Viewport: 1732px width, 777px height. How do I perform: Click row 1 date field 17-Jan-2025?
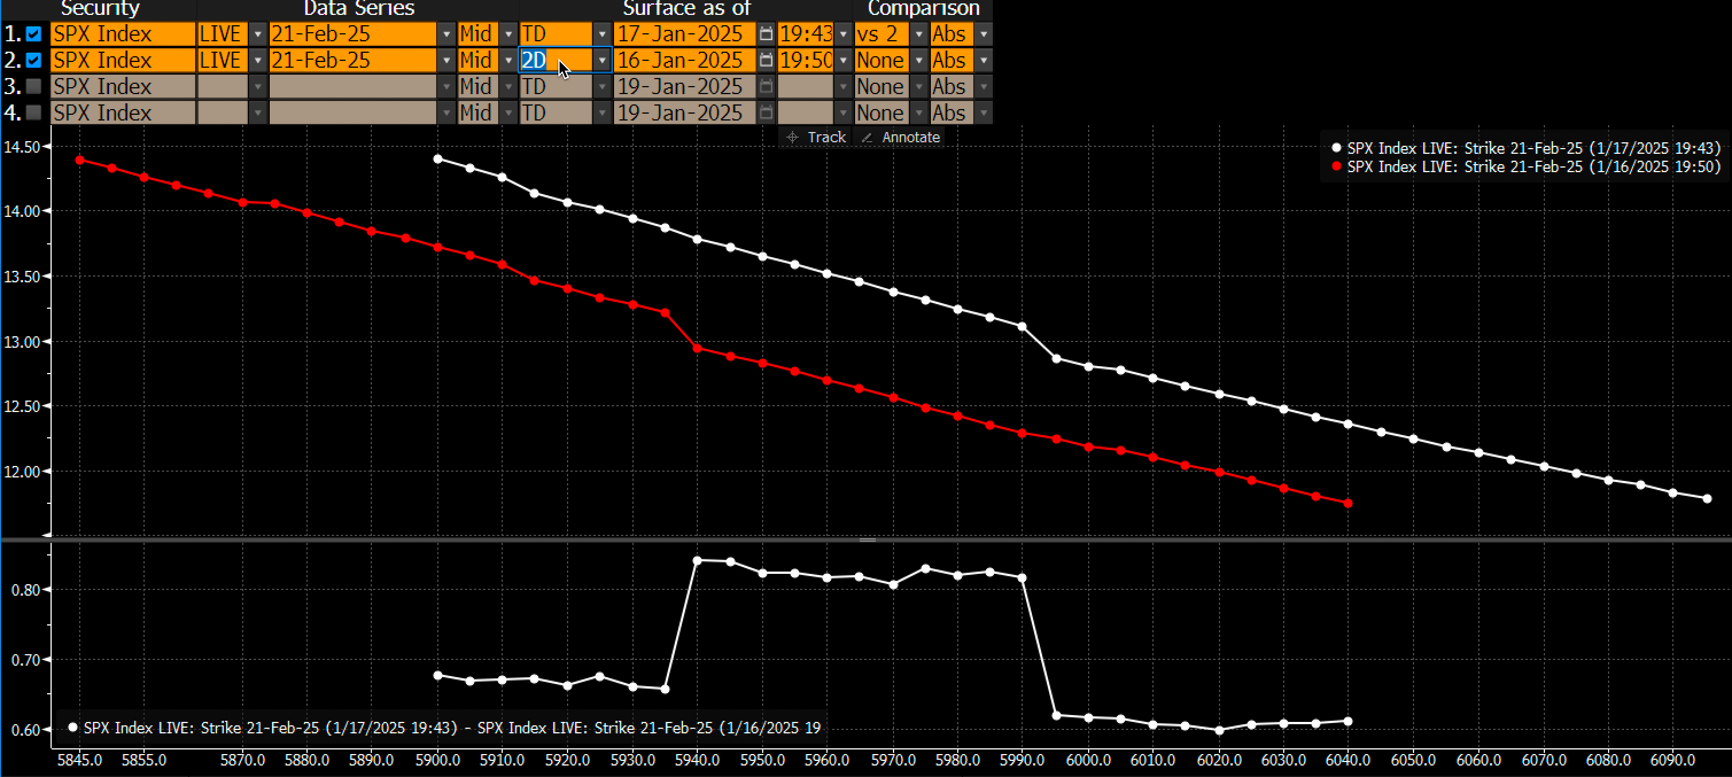click(x=685, y=34)
